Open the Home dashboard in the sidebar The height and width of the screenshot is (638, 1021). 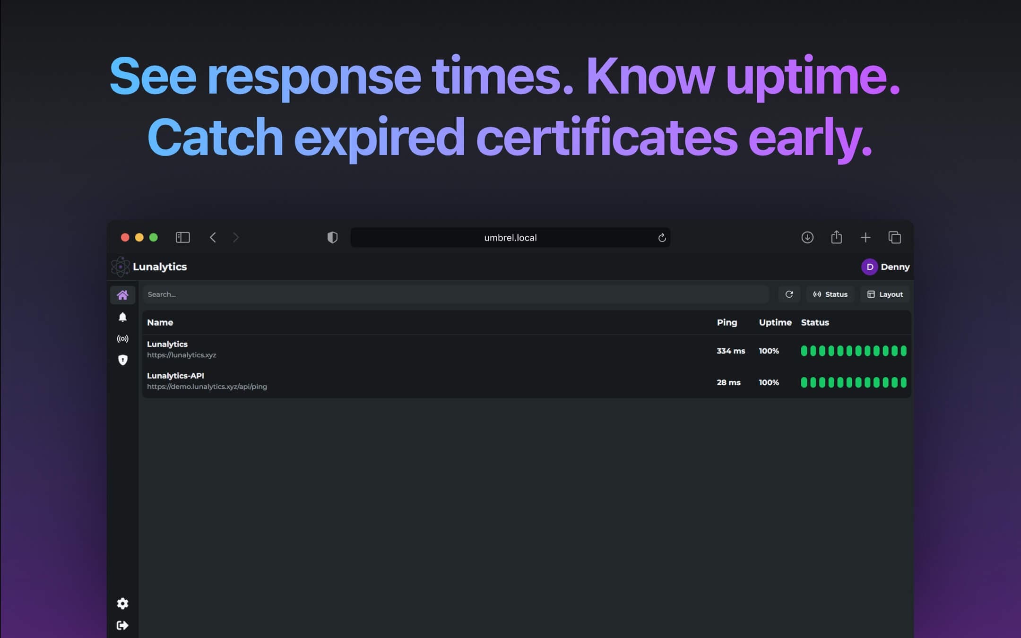(x=122, y=295)
